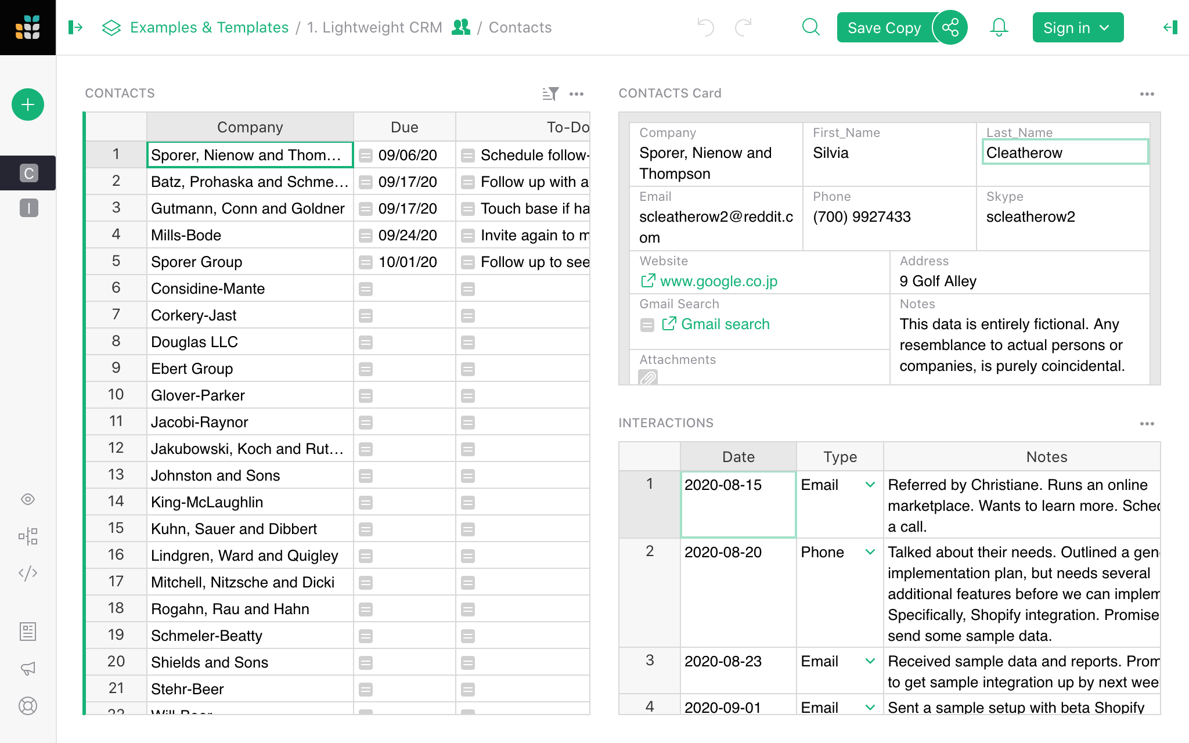Open the Phone type dropdown in row 2
The image size is (1189, 743).
pos(870,552)
